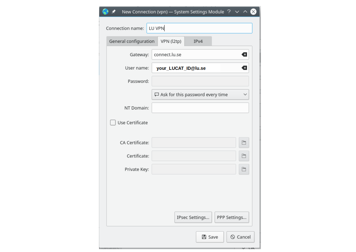Clear the User name field text
Image resolution: width=356 pixels, height=252 pixels.
point(244,68)
